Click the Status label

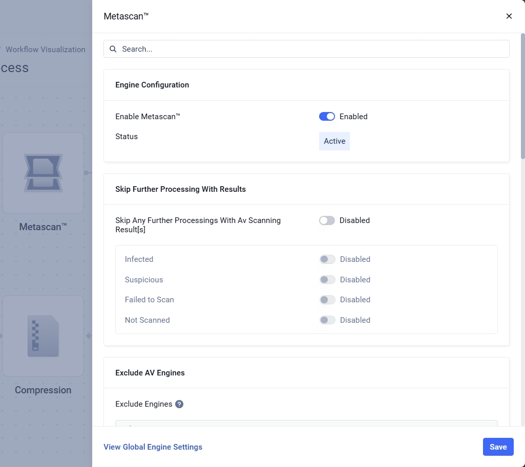127,137
